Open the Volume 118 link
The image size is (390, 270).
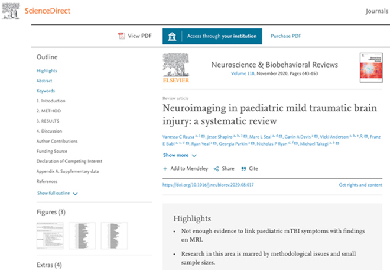coord(243,73)
